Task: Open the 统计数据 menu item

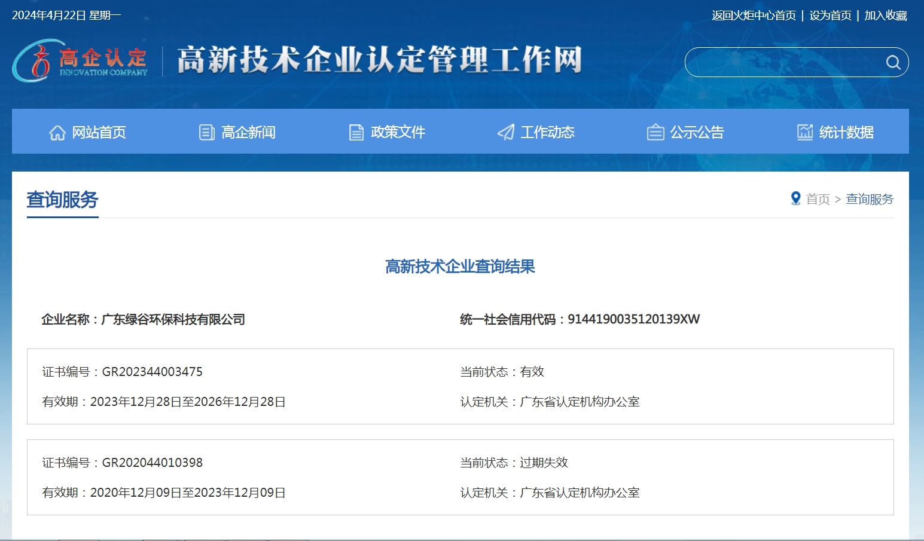Action: click(x=835, y=132)
